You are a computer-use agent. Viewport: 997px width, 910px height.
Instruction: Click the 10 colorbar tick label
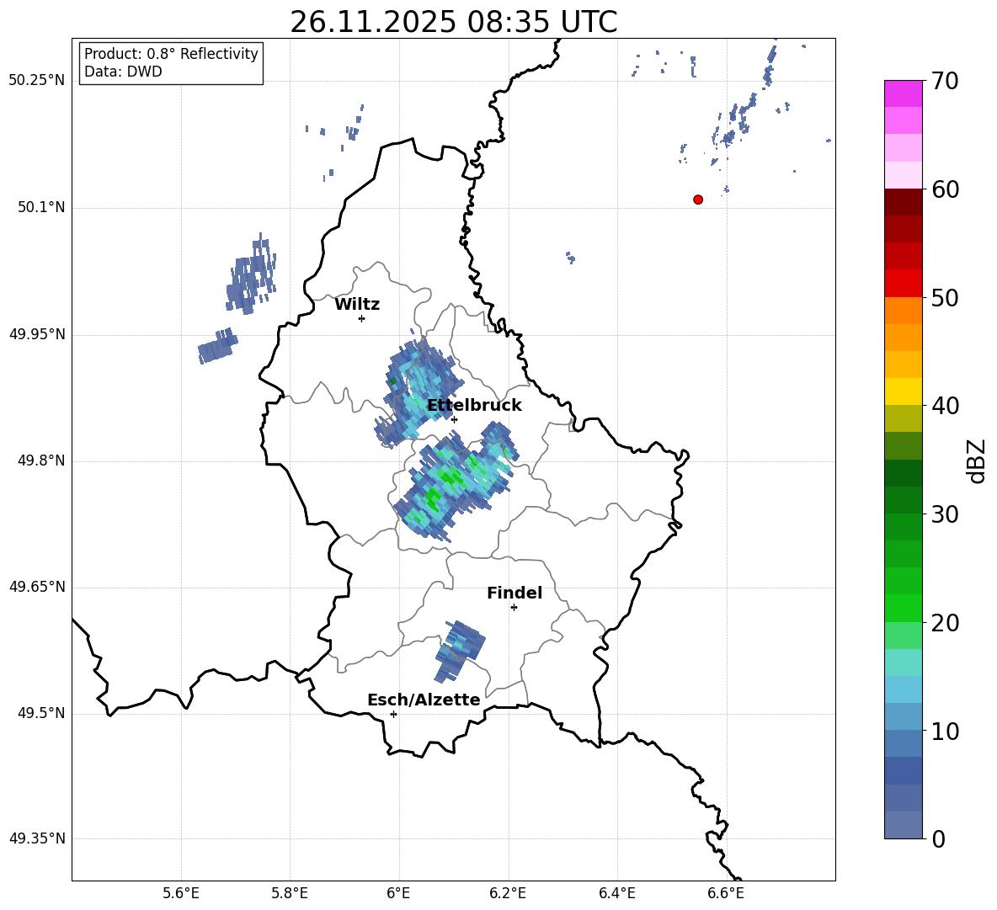(x=946, y=732)
